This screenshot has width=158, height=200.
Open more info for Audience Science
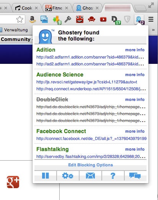tap(135, 75)
